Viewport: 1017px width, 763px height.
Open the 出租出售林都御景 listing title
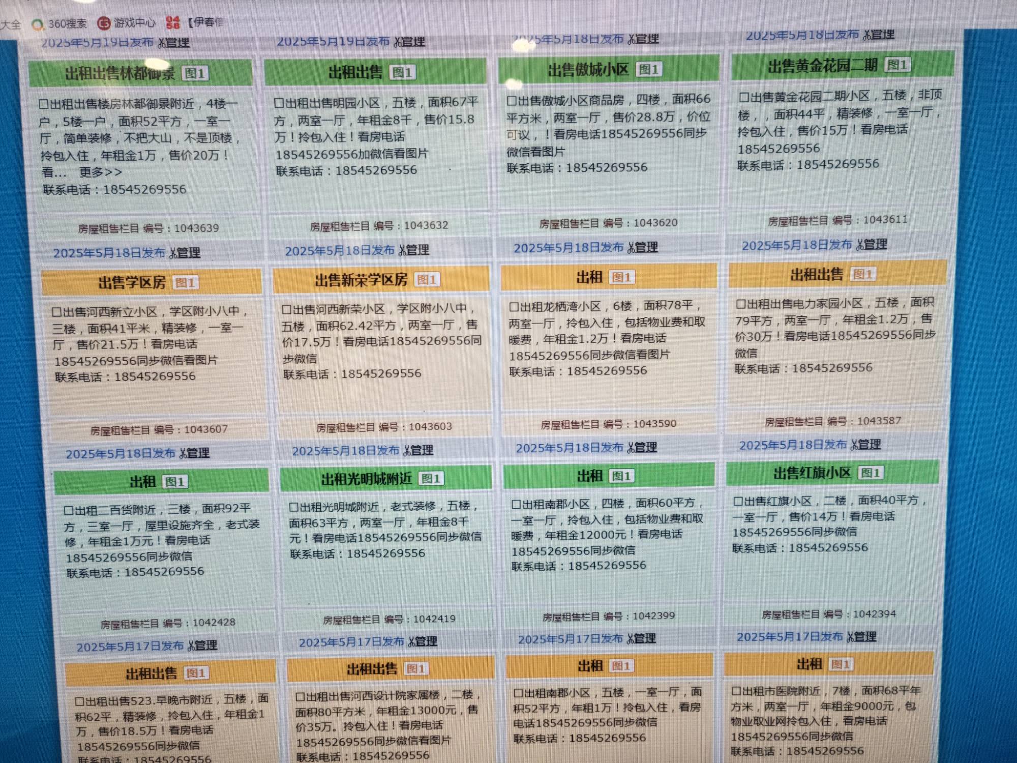coord(120,74)
